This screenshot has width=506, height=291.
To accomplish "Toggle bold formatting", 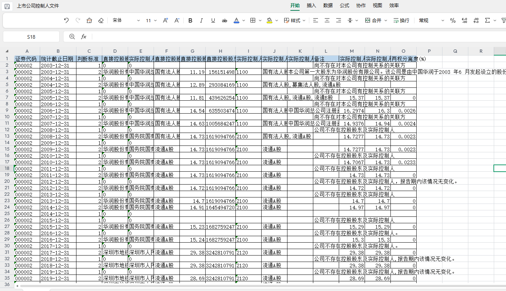I will pos(190,20).
